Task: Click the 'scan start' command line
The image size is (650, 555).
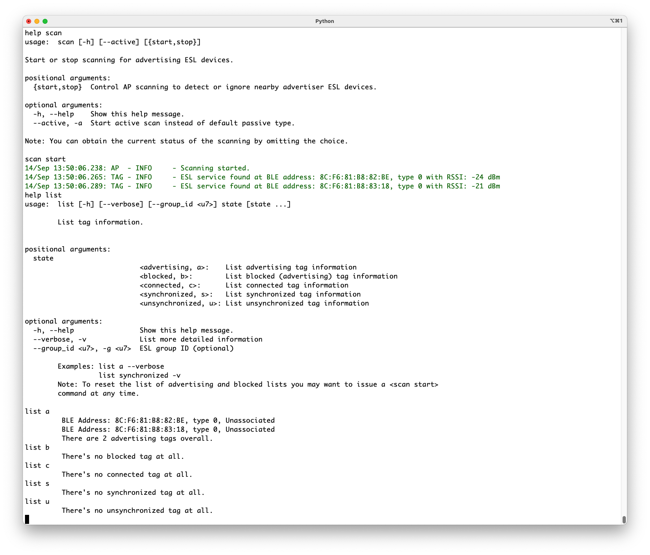Action: point(45,159)
